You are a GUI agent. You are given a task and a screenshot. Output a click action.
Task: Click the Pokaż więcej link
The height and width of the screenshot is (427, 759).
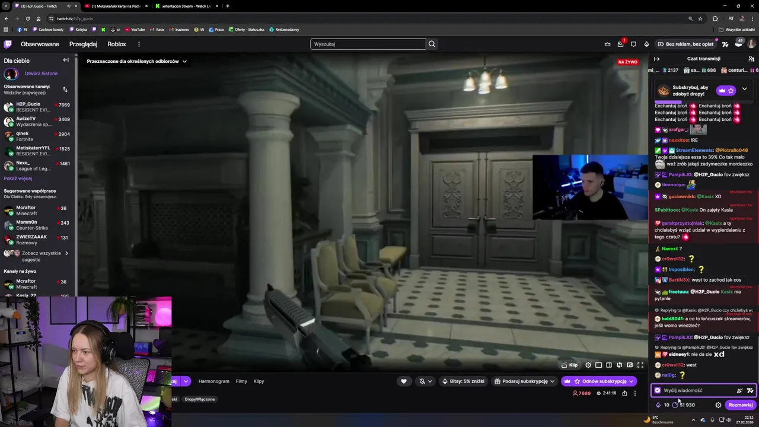point(18,179)
